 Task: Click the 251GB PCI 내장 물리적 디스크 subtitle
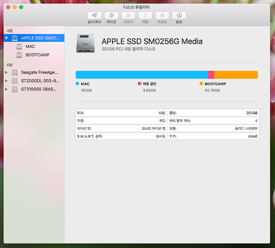(128, 49)
